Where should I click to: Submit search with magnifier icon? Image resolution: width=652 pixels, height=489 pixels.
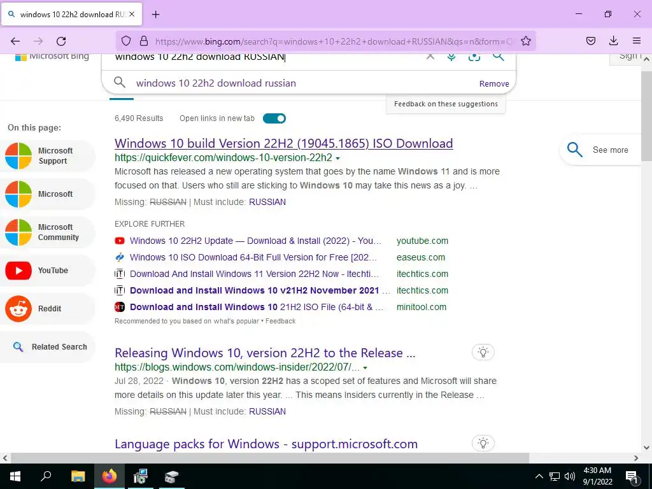[498, 56]
